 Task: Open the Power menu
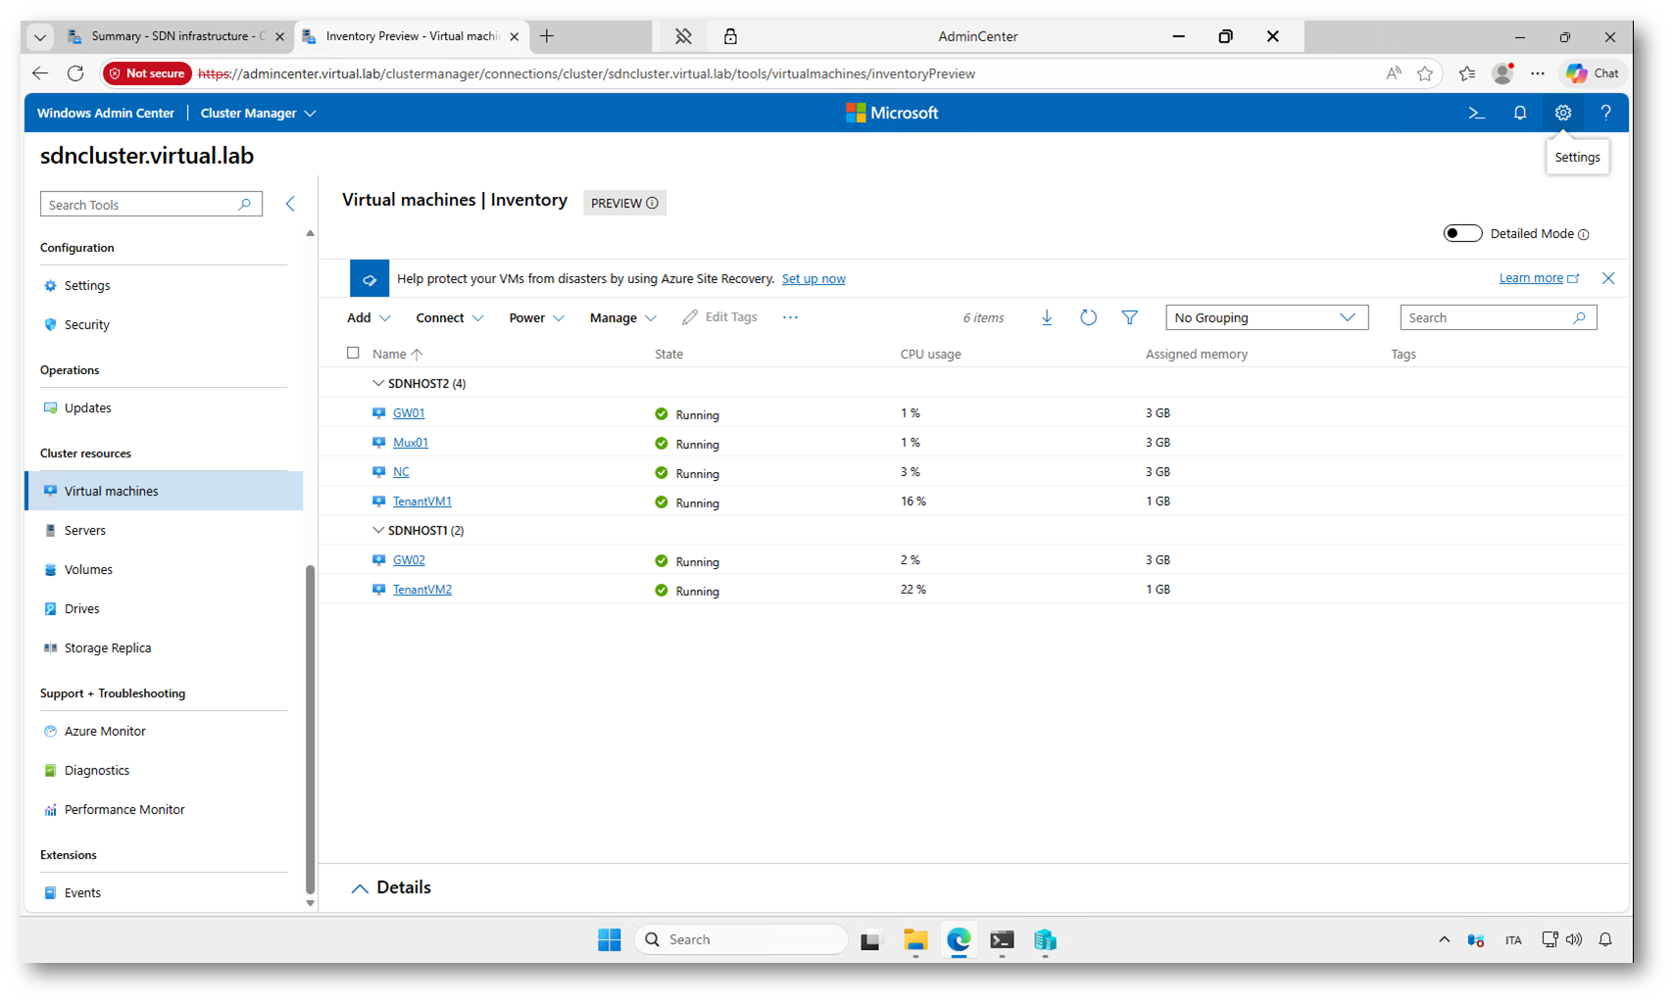[x=536, y=317]
